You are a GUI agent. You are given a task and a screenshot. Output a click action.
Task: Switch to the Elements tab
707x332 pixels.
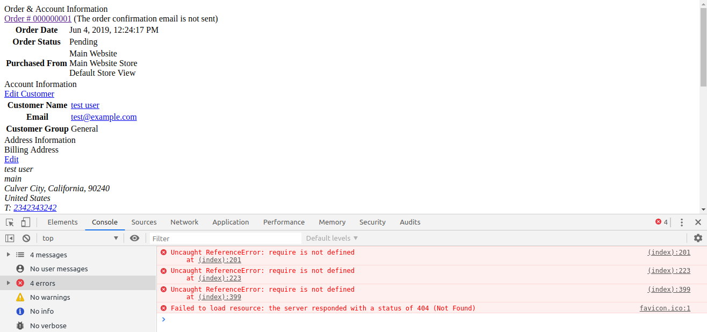click(x=62, y=222)
